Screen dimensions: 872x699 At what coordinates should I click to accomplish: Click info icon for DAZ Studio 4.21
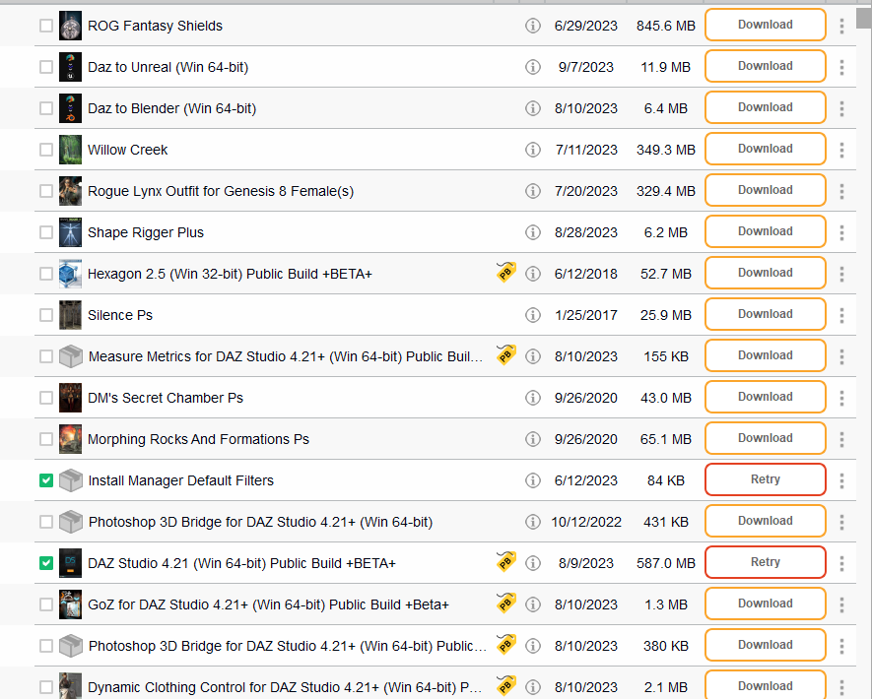point(533,563)
